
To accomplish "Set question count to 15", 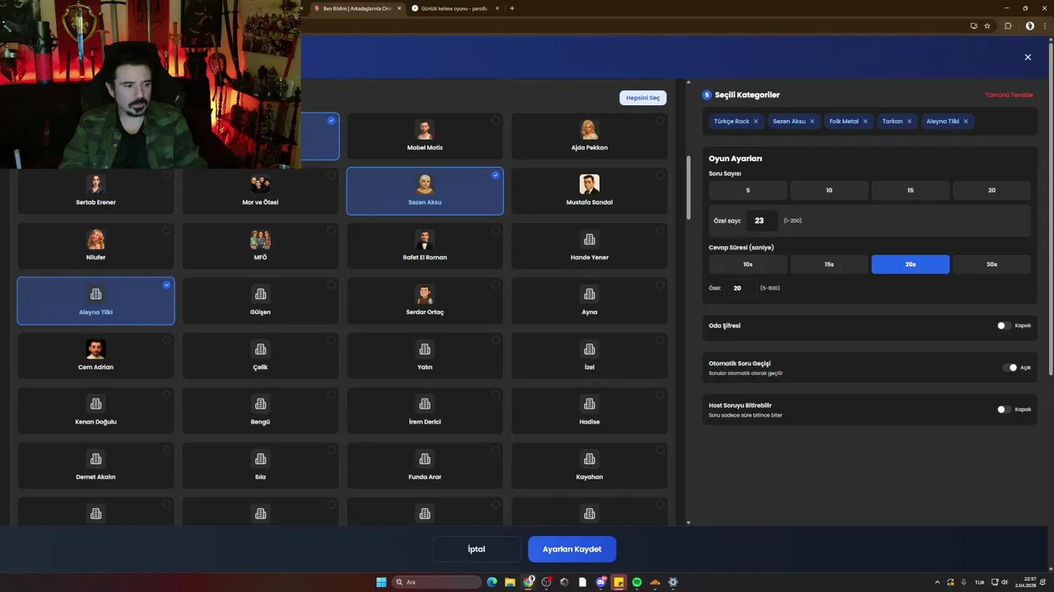I will tap(911, 190).
